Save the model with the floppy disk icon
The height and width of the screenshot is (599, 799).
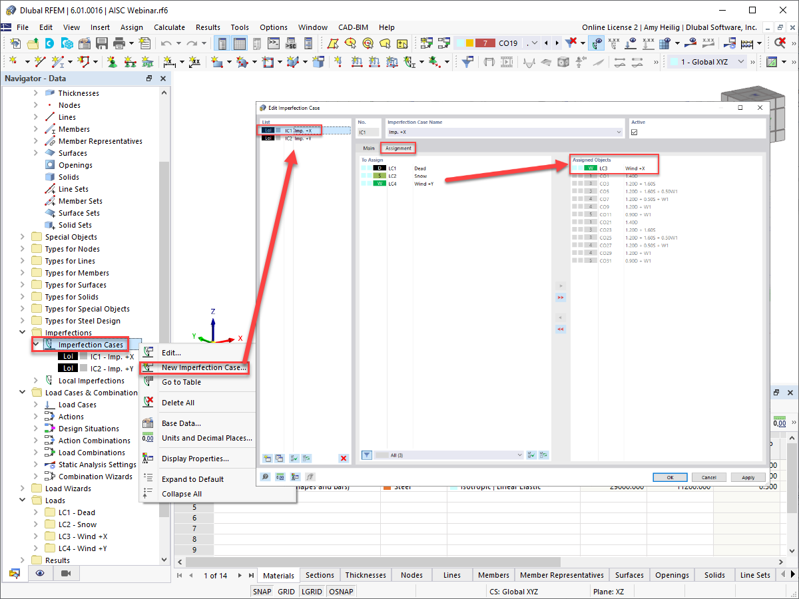click(x=102, y=43)
